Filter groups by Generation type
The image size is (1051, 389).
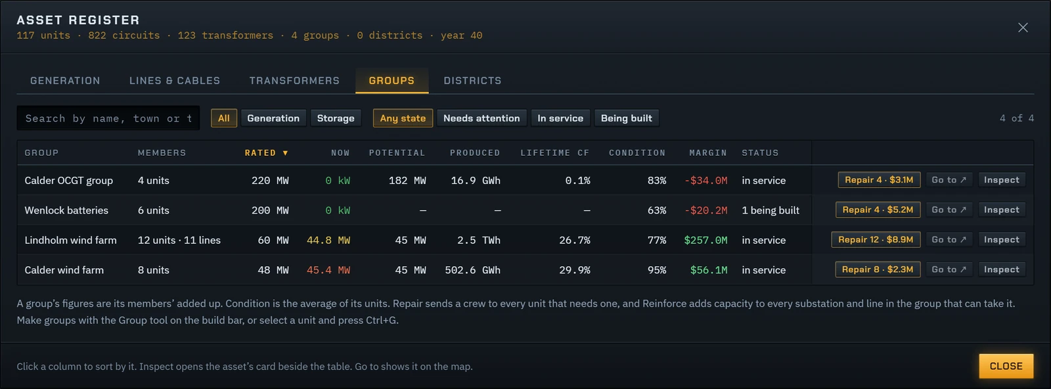273,118
